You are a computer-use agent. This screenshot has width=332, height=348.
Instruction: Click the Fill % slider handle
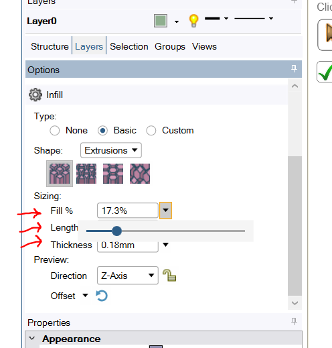tap(116, 231)
